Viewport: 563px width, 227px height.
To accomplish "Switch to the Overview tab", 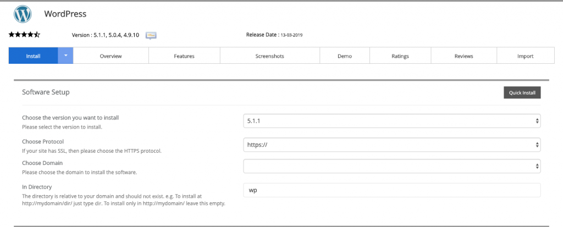I will point(111,56).
